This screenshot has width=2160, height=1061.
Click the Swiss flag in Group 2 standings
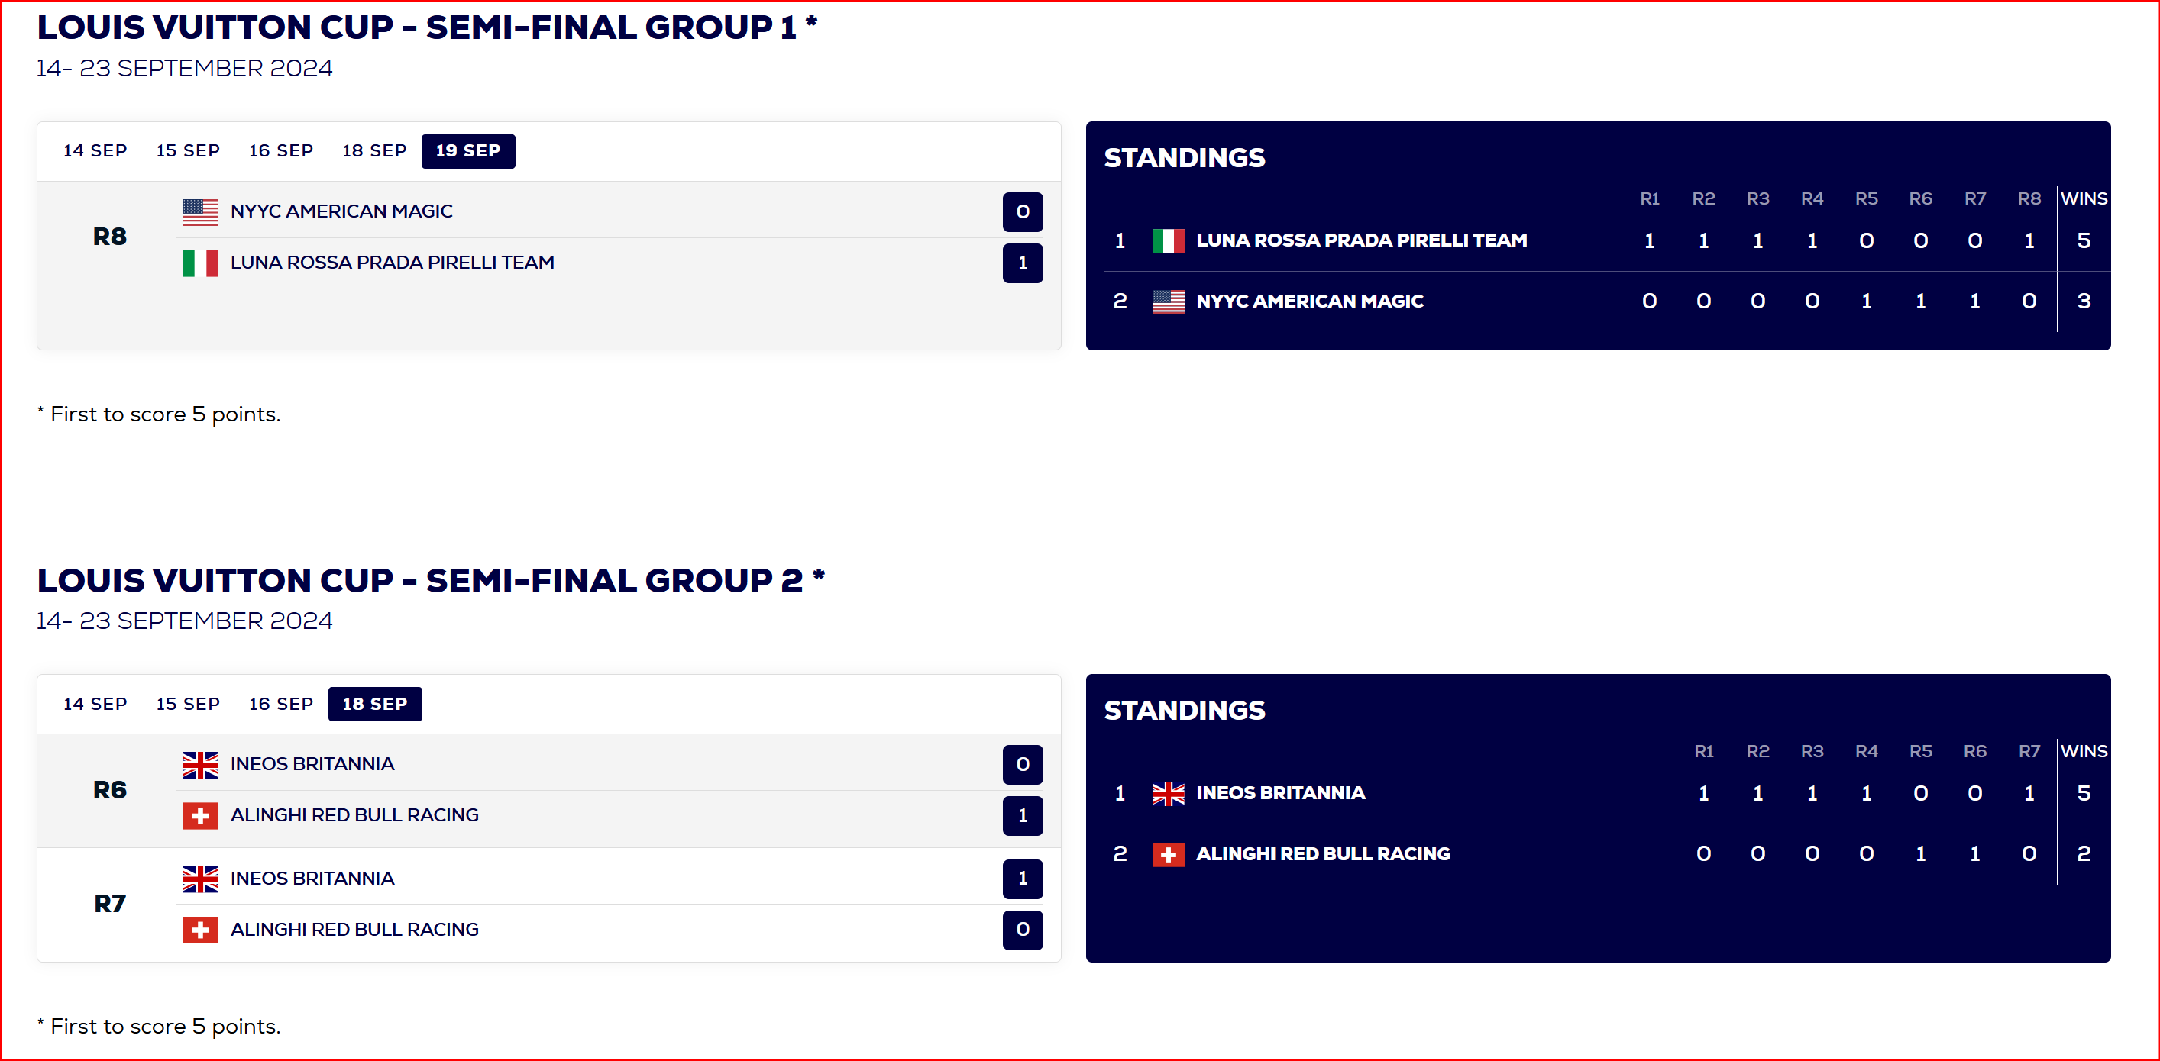tap(1168, 854)
